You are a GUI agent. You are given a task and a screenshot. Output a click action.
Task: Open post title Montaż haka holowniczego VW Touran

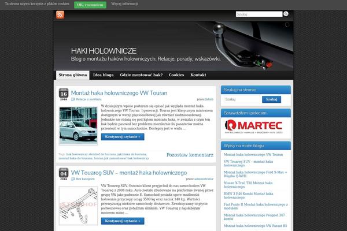coord(119,93)
